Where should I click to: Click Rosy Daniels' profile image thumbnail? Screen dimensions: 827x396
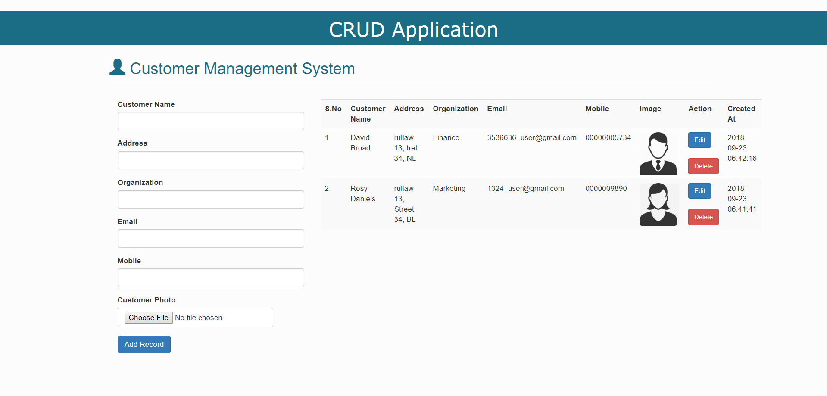658,204
